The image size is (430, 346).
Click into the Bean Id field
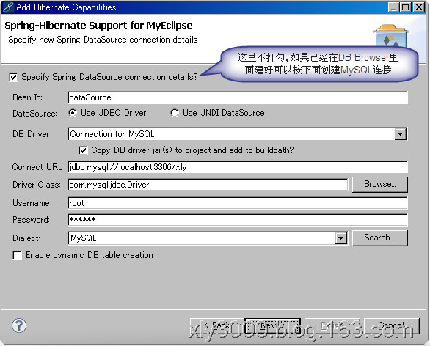coord(237,97)
